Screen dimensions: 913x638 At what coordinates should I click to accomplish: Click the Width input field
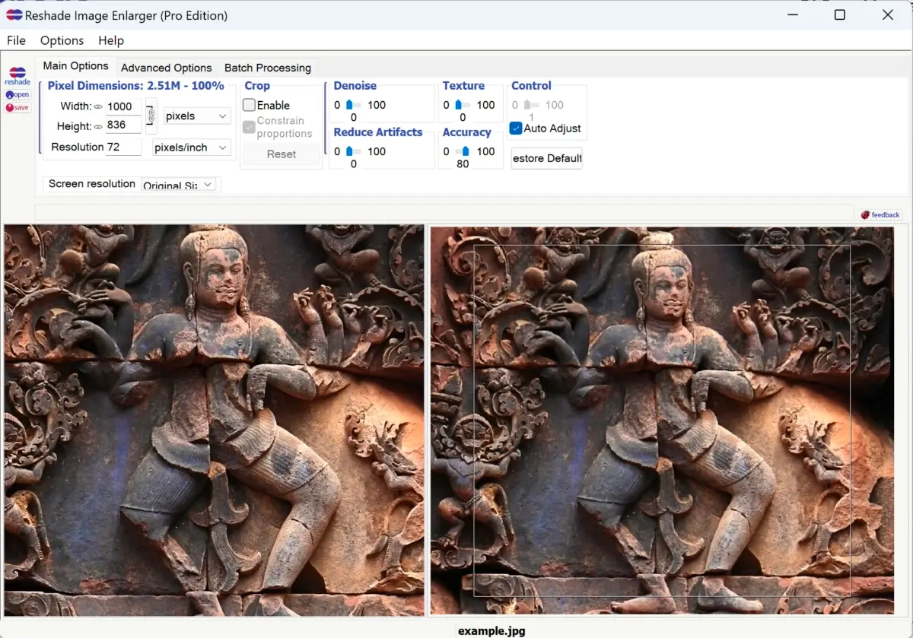click(x=123, y=106)
